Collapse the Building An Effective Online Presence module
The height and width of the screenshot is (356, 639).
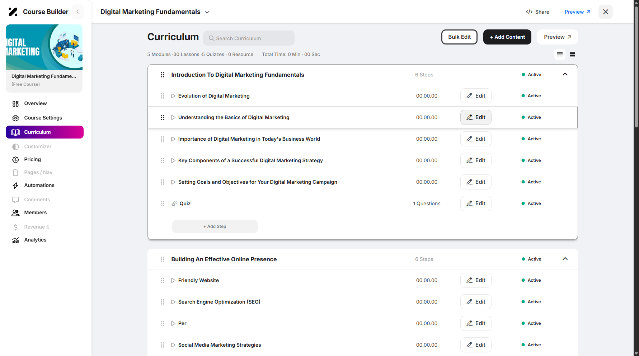pos(565,259)
